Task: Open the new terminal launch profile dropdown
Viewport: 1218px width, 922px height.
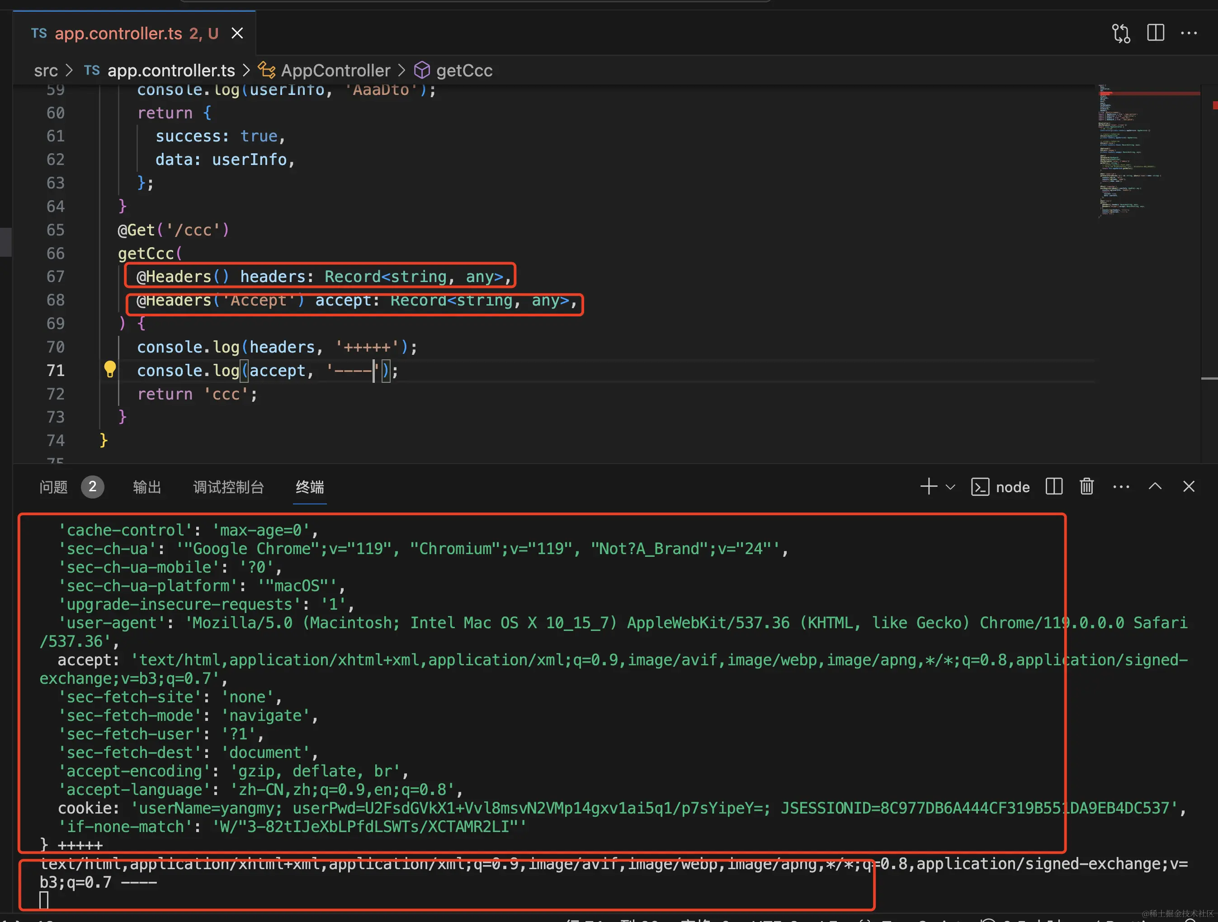Action: click(950, 487)
